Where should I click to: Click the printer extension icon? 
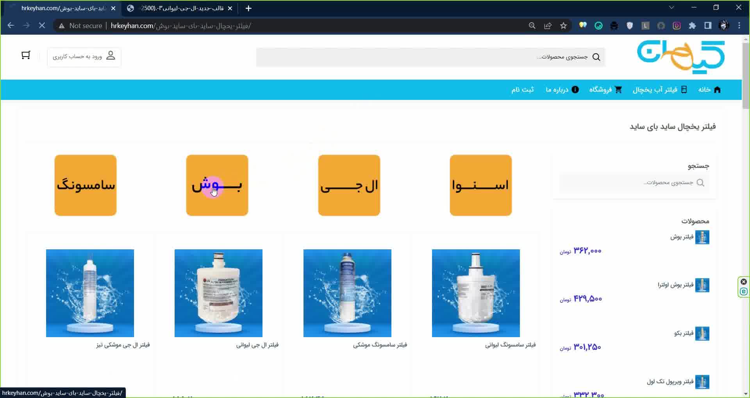(x=614, y=26)
